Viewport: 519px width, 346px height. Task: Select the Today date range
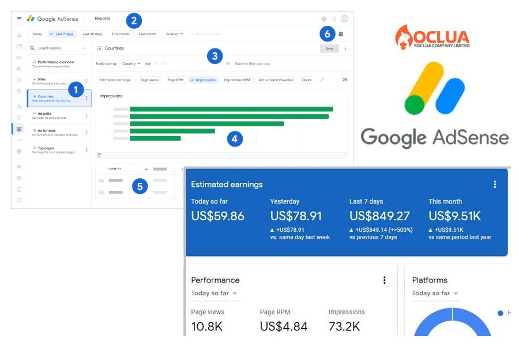point(37,34)
